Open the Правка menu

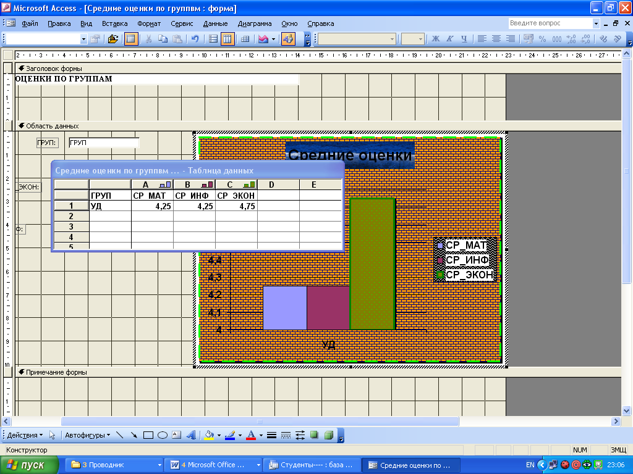59,24
